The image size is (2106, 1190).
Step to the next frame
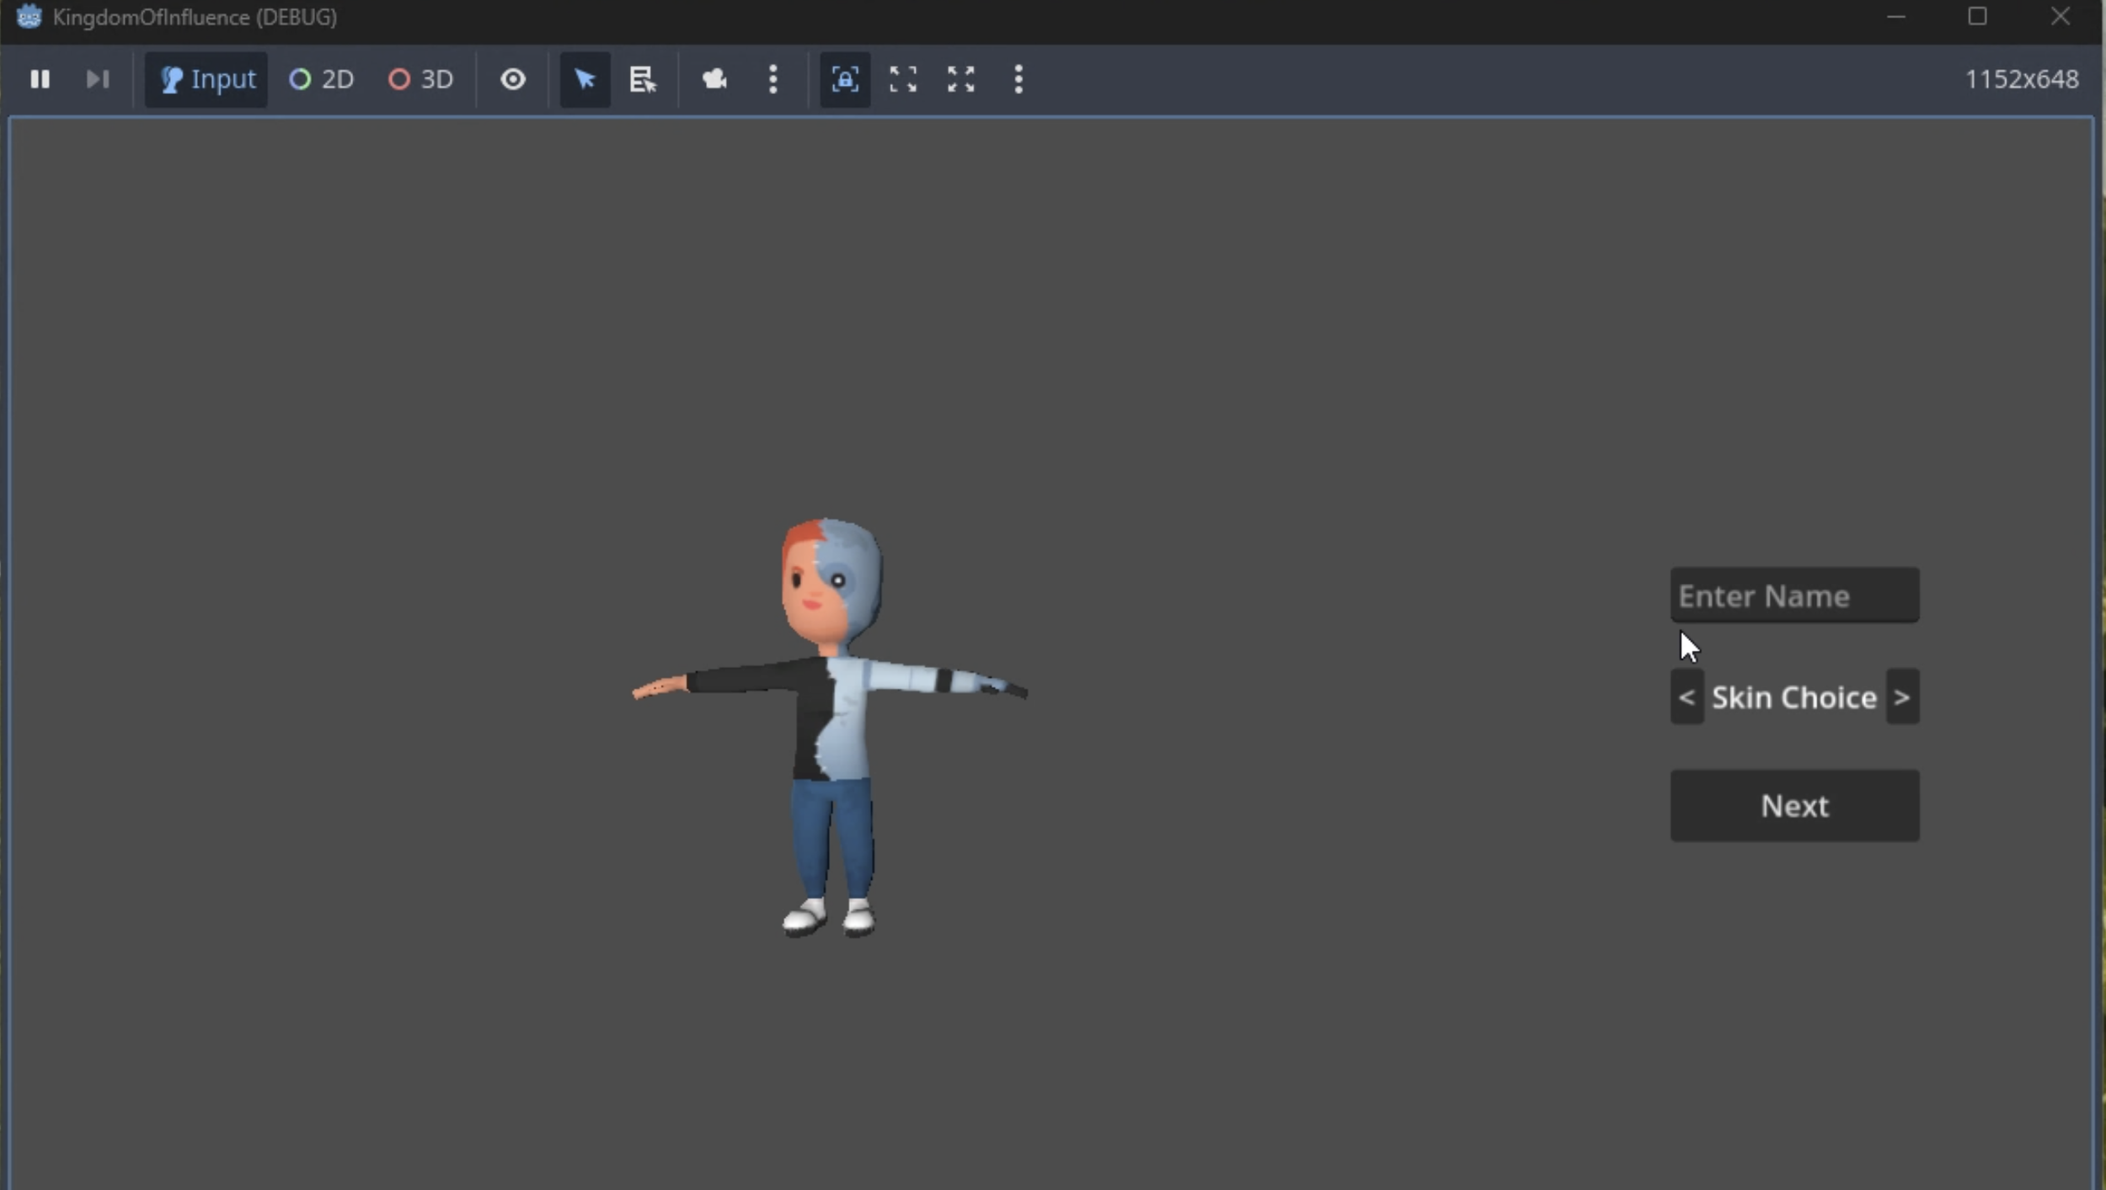[x=98, y=78]
